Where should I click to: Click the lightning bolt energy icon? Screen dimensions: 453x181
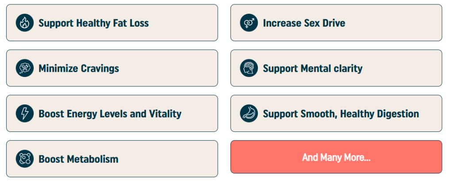point(25,114)
